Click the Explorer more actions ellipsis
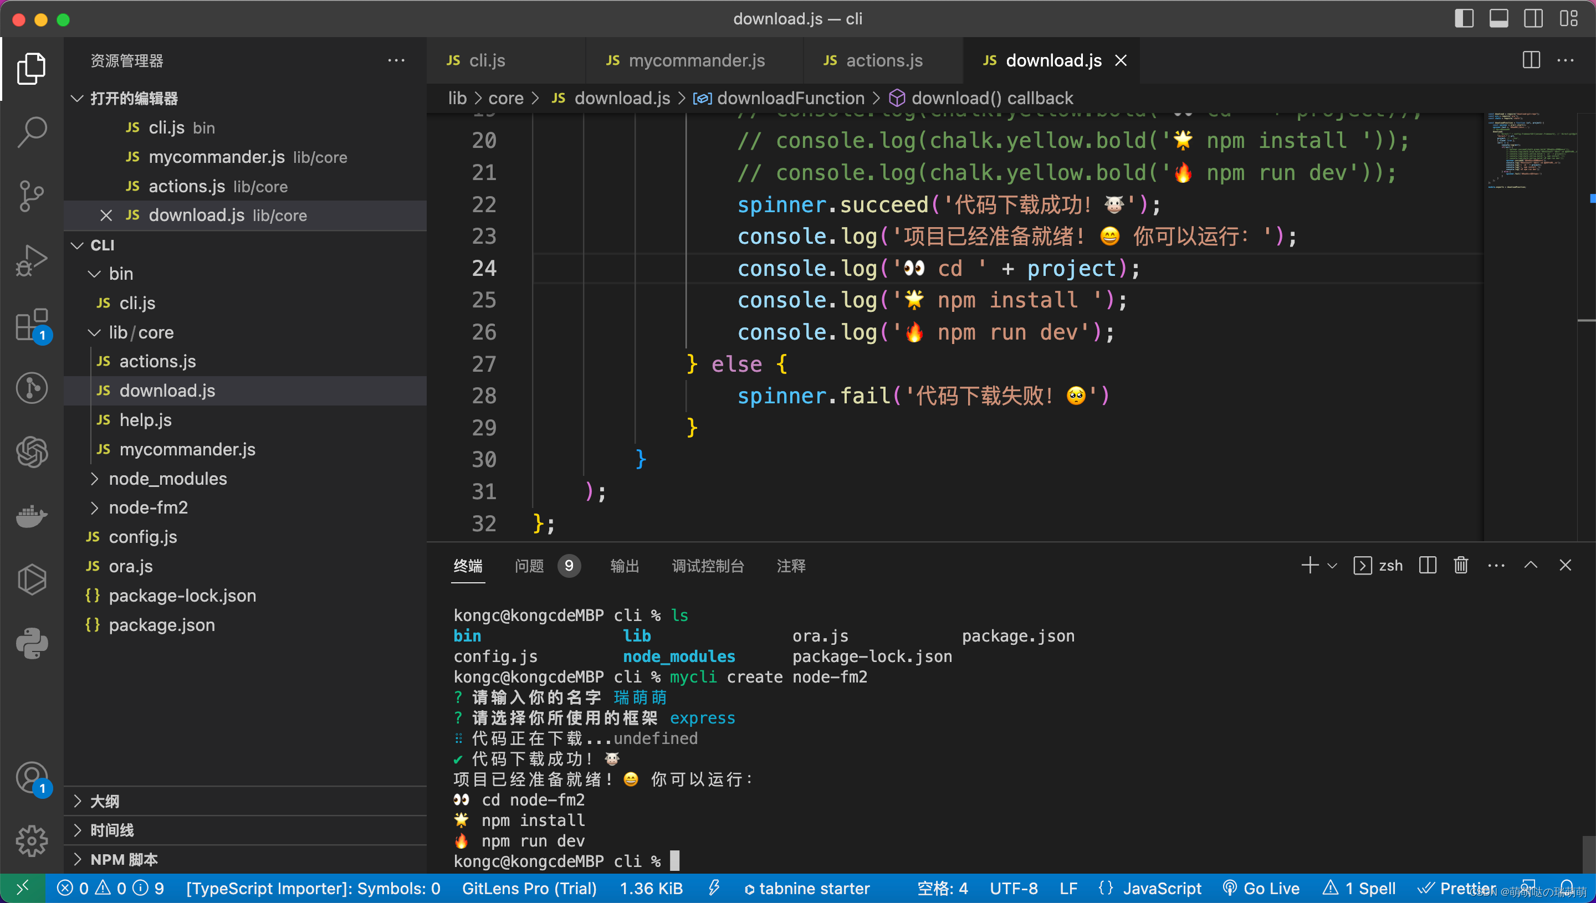Viewport: 1596px width, 903px height. pos(396,61)
